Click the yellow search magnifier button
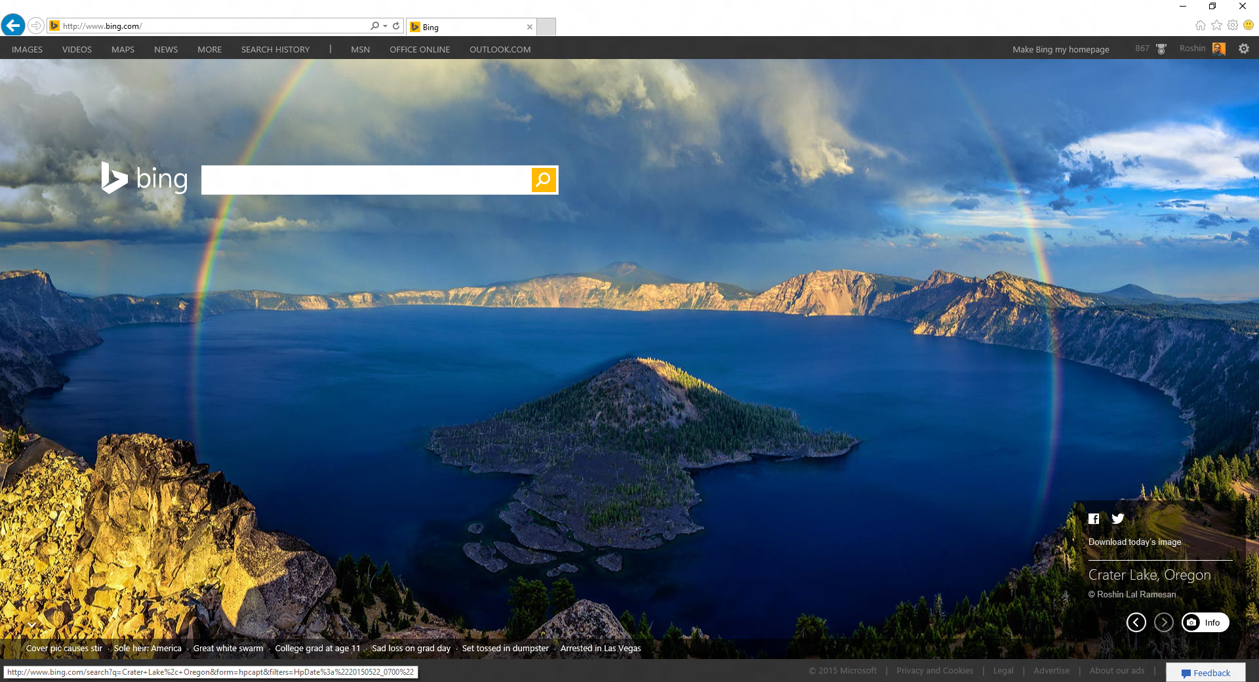 pos(544,180)
